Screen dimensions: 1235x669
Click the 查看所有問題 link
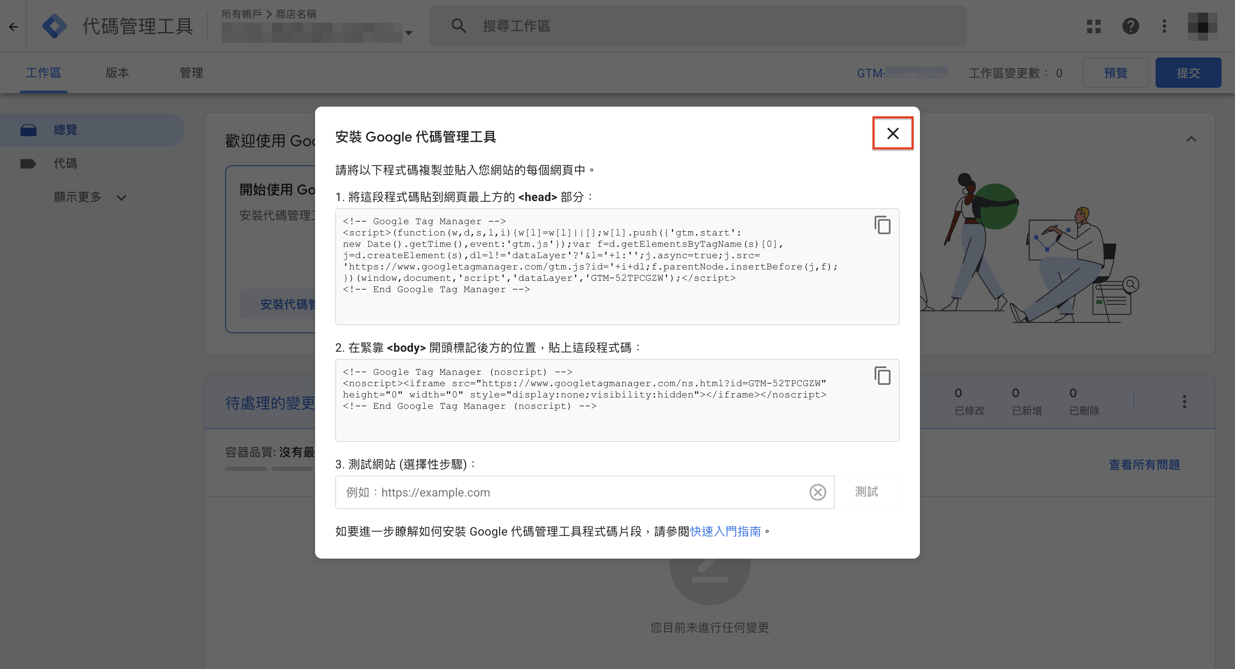click(1144, 465)
